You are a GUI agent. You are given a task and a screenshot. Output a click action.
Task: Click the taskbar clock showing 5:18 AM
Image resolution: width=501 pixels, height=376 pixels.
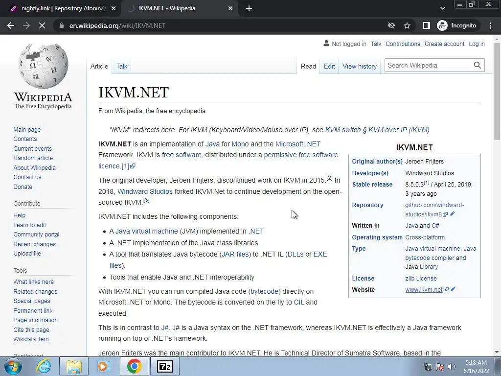[x=476, y=367]
